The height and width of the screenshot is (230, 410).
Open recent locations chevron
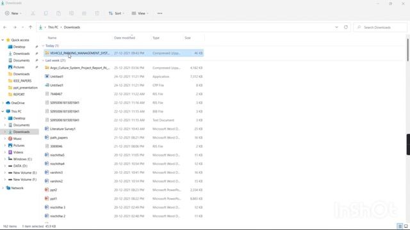tap(23, 27)
